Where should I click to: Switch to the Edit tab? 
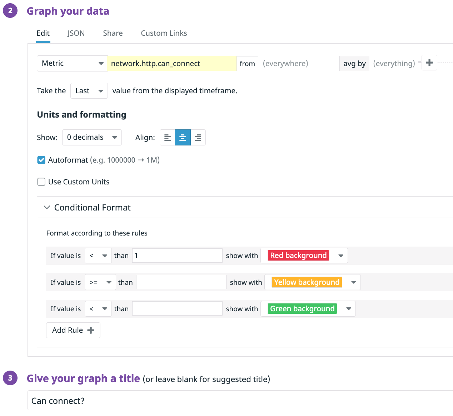pyautogui.click(x=43, y=33)
